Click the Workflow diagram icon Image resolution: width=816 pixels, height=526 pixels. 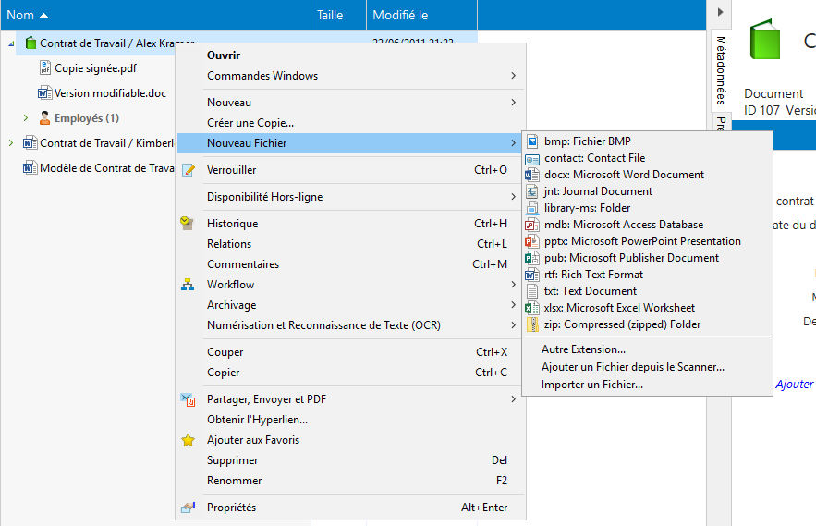click(x=189, y=285)
